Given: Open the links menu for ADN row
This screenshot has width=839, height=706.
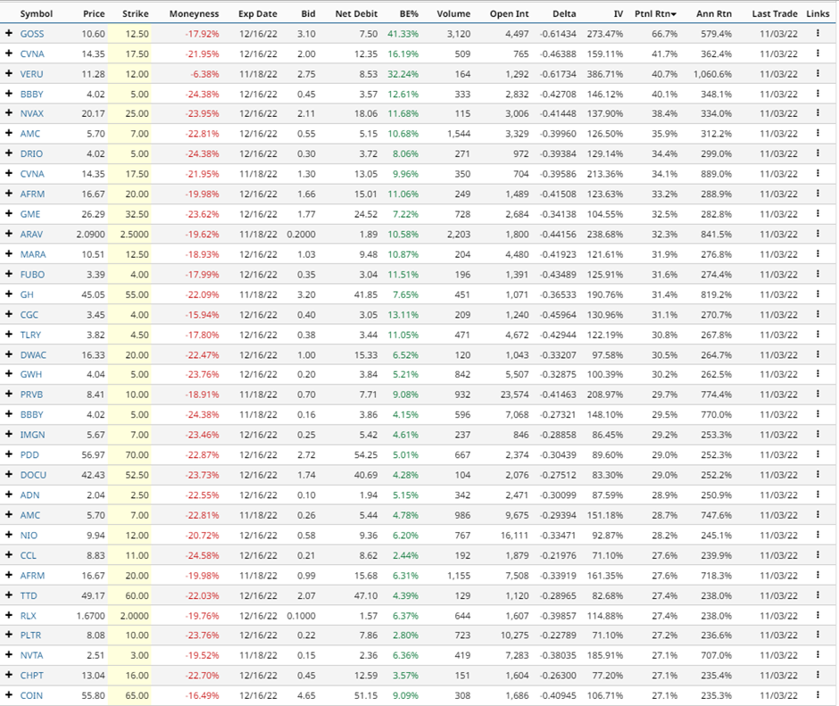Looking at the screenshot, I should [818, 494].
